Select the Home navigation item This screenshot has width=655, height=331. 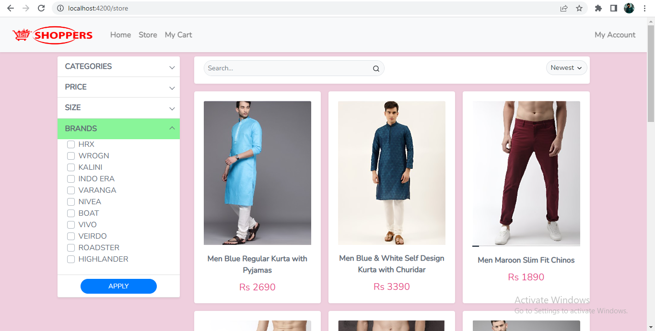[x=120, y=34]
